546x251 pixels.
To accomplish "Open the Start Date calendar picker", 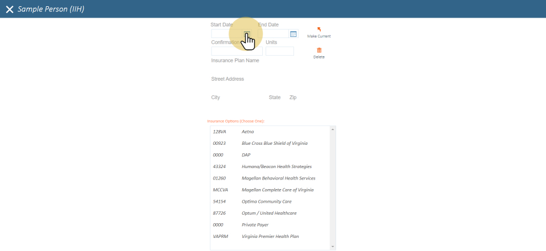I will (247, 34).
